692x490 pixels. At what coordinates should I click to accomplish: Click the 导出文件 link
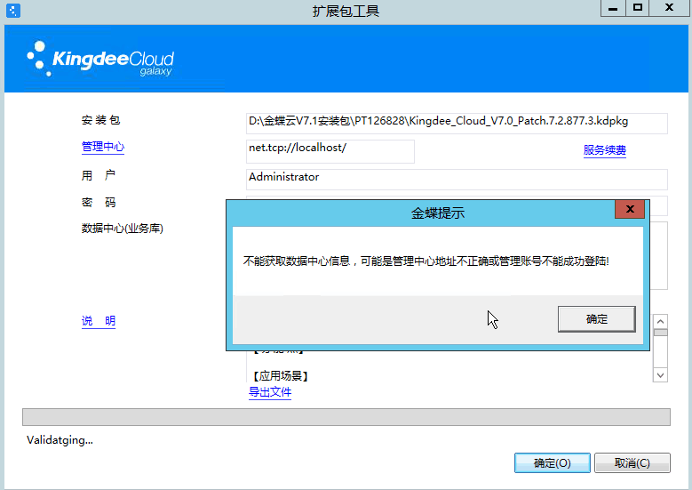click(x=270, y=392)
